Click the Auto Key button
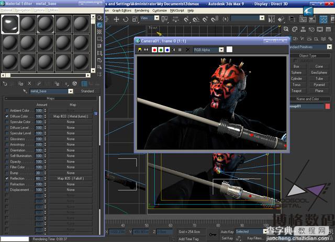335x242 pixels. click(227, 232)
